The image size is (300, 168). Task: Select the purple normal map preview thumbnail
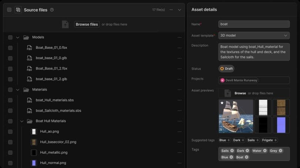tap(281, 125)
